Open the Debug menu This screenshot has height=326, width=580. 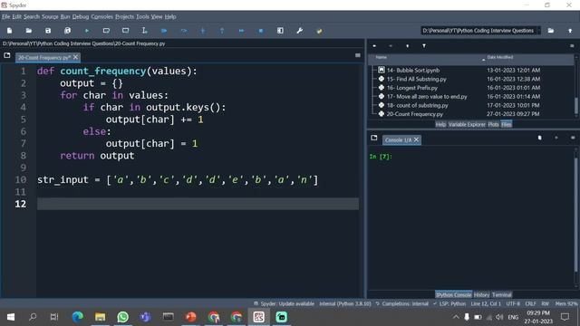[81, 16]
